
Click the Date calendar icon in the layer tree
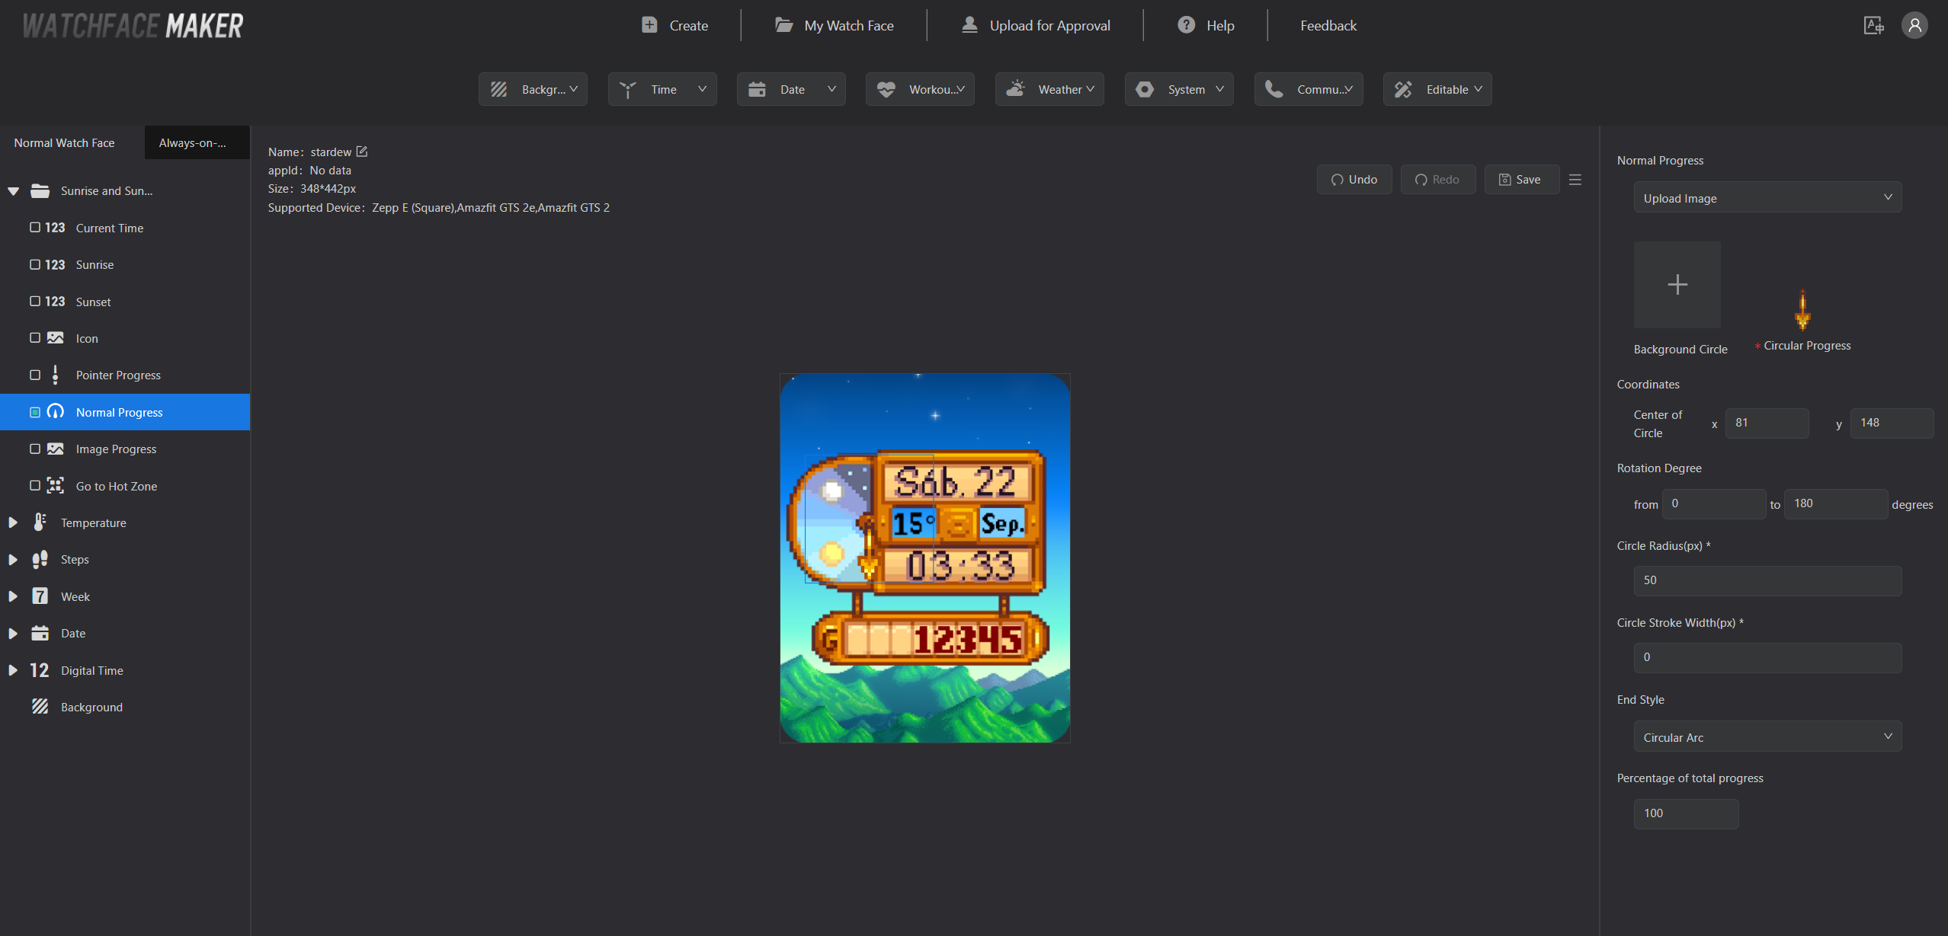[40, 633]
